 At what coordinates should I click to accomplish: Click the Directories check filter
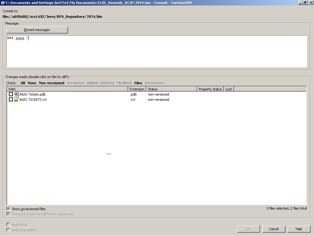pyautogui.click(x=154, y=83)
